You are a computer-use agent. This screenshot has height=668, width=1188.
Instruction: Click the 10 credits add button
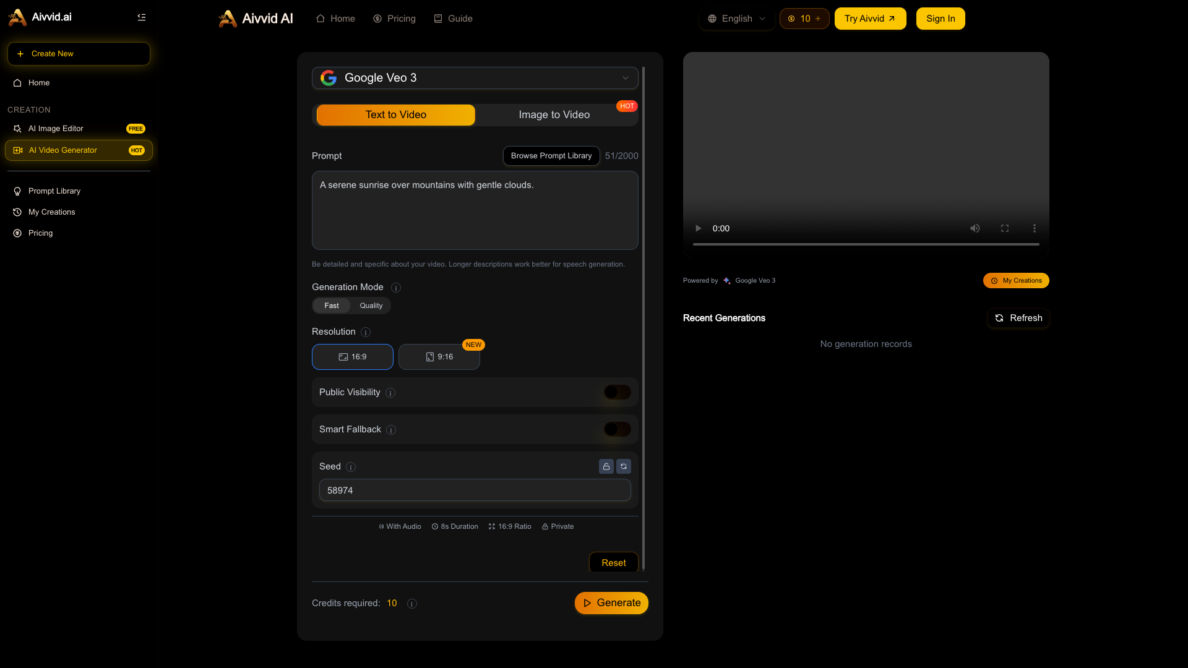[x=804, y=19]
